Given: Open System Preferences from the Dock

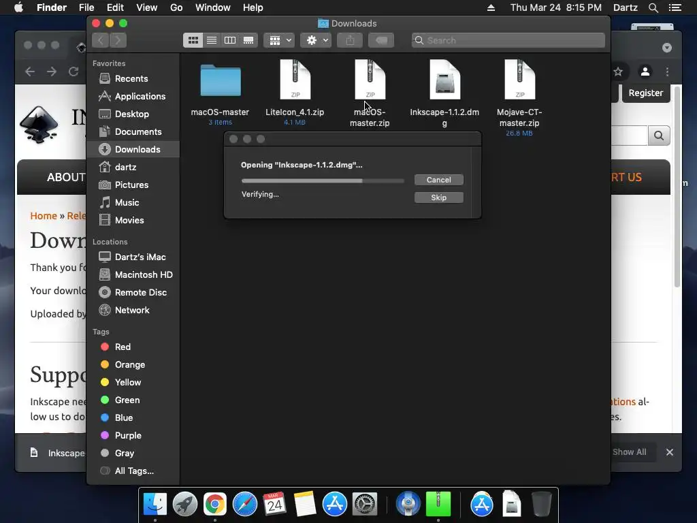Looking at the screenshot, I should click(x=365, y=504).
